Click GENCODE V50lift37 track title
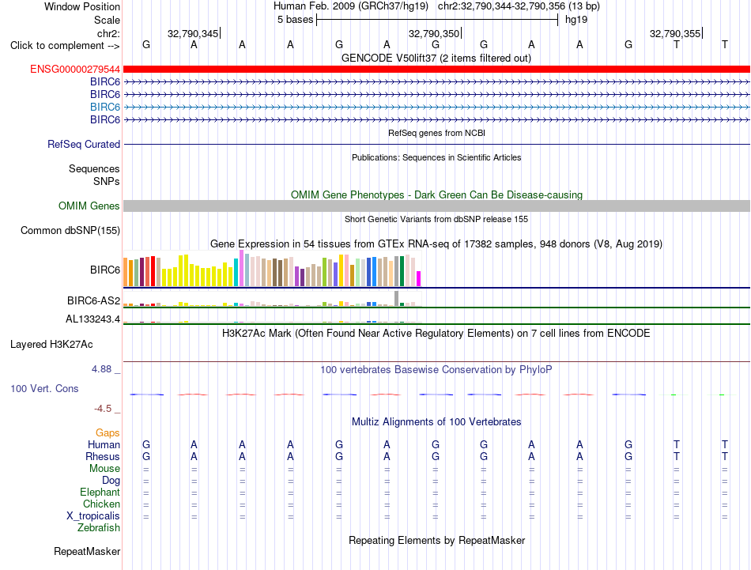Image resolution: width=751 pixels, height=570 pixels. (x=436, y=58)
